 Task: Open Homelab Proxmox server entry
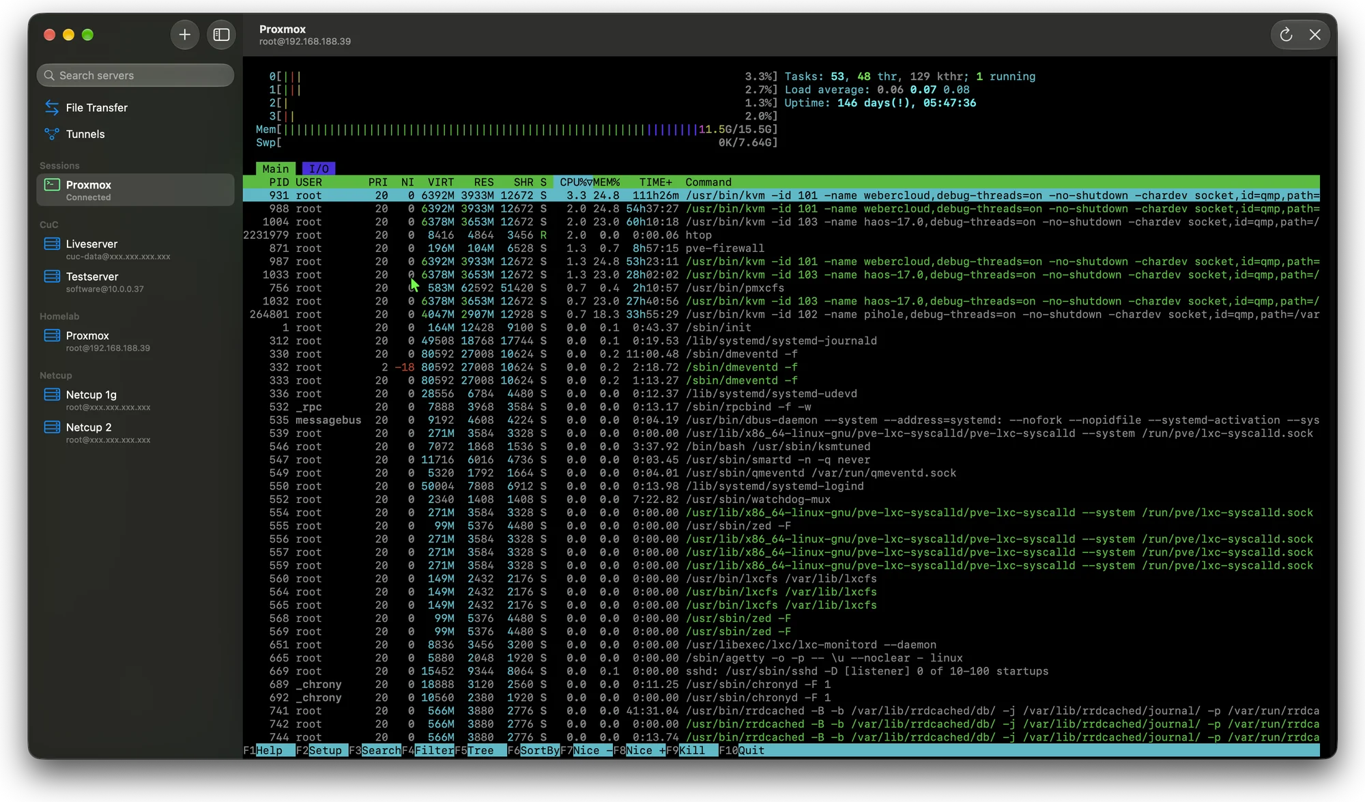click(x=135, y=341)
